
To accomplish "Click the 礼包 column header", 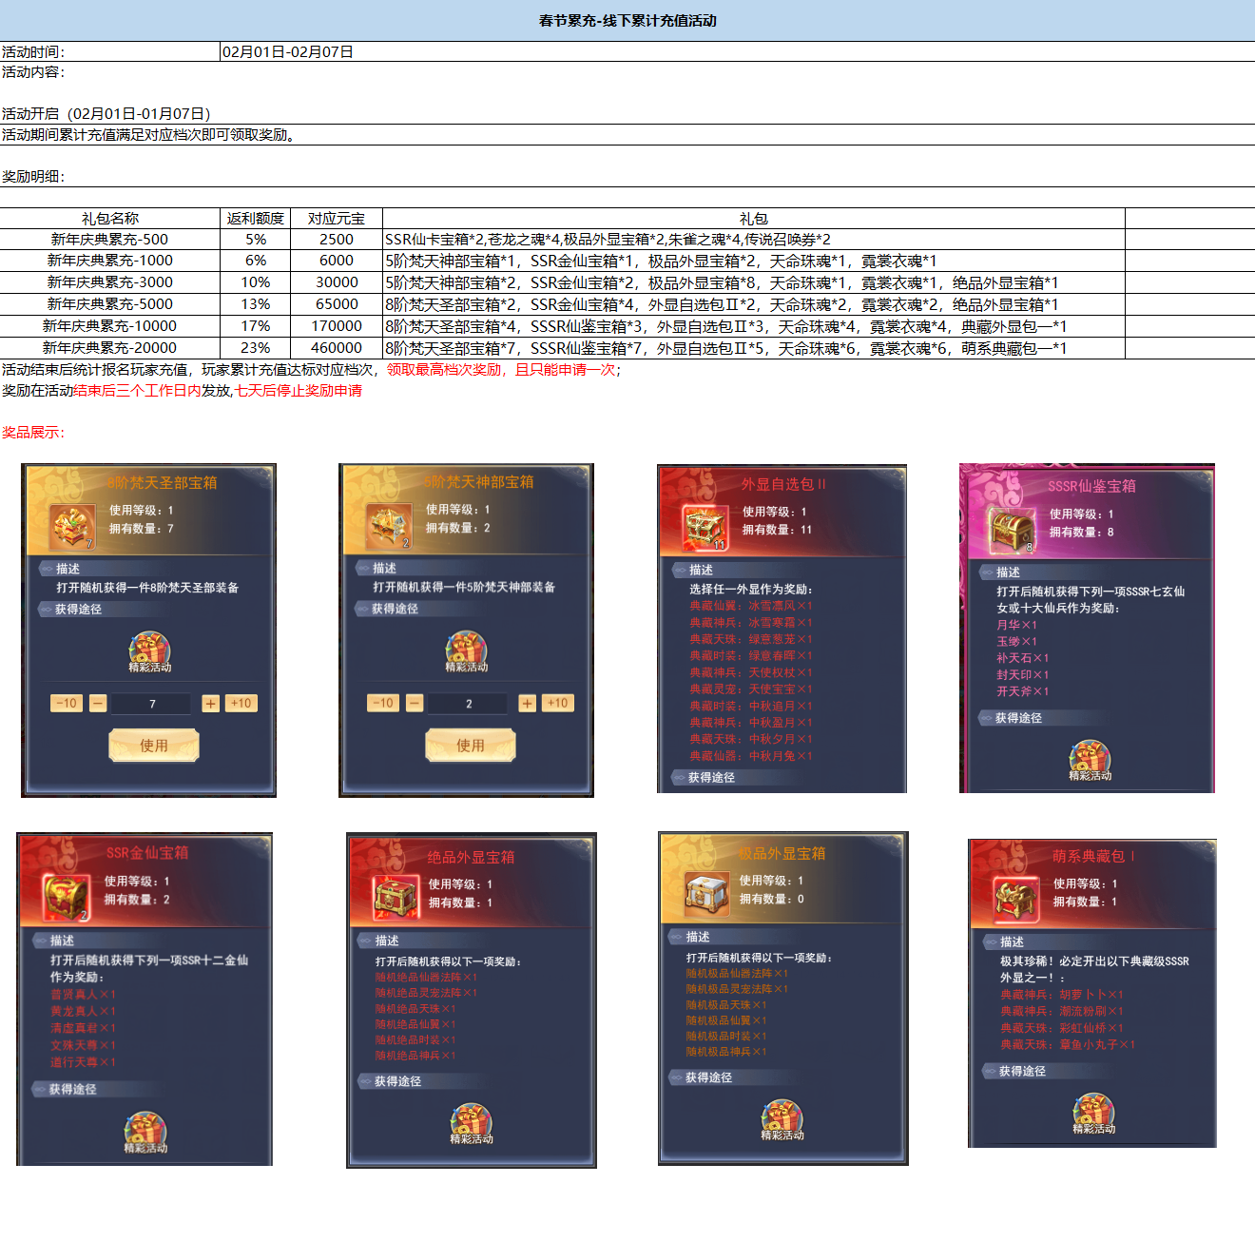I will (753, 218).
